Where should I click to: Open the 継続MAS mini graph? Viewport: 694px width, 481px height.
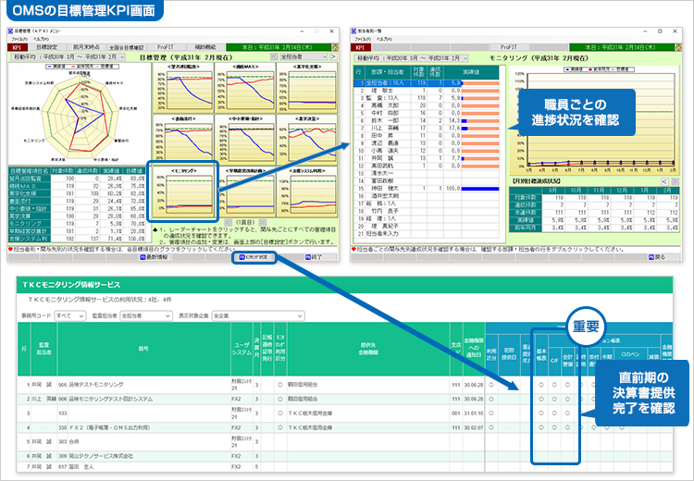coord(245,88)
